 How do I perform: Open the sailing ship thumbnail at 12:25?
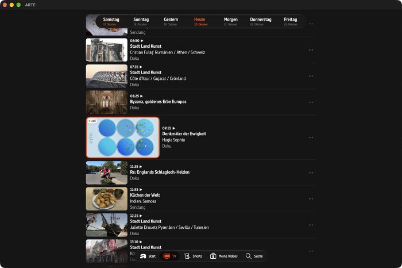coord(107,225)
